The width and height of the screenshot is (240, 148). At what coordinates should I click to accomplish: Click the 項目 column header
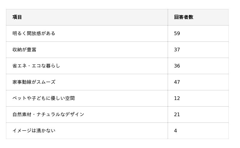tap(17, 17)
